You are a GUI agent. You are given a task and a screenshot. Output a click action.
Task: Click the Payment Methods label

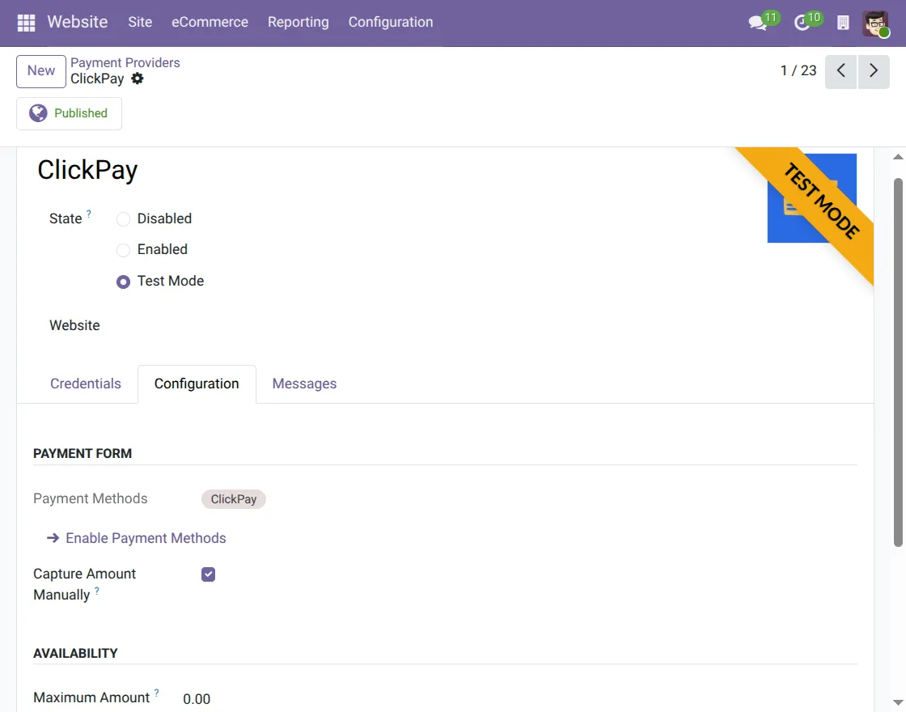click(x=90, y=498)
